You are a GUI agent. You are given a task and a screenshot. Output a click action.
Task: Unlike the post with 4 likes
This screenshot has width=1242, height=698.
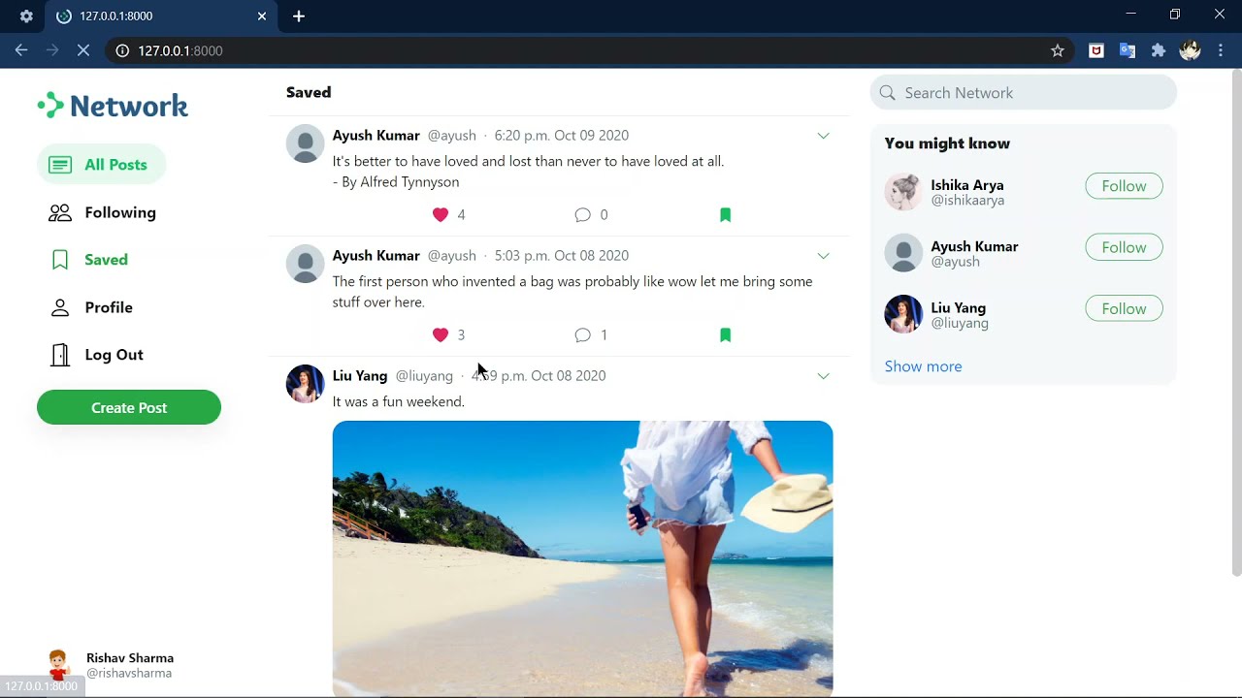441,215
